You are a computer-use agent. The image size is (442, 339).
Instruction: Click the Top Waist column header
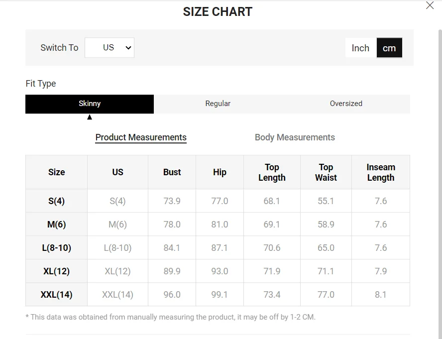326,172
